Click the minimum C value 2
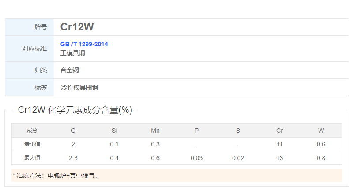This screenshot has height=194, width=353. [73, 144]
